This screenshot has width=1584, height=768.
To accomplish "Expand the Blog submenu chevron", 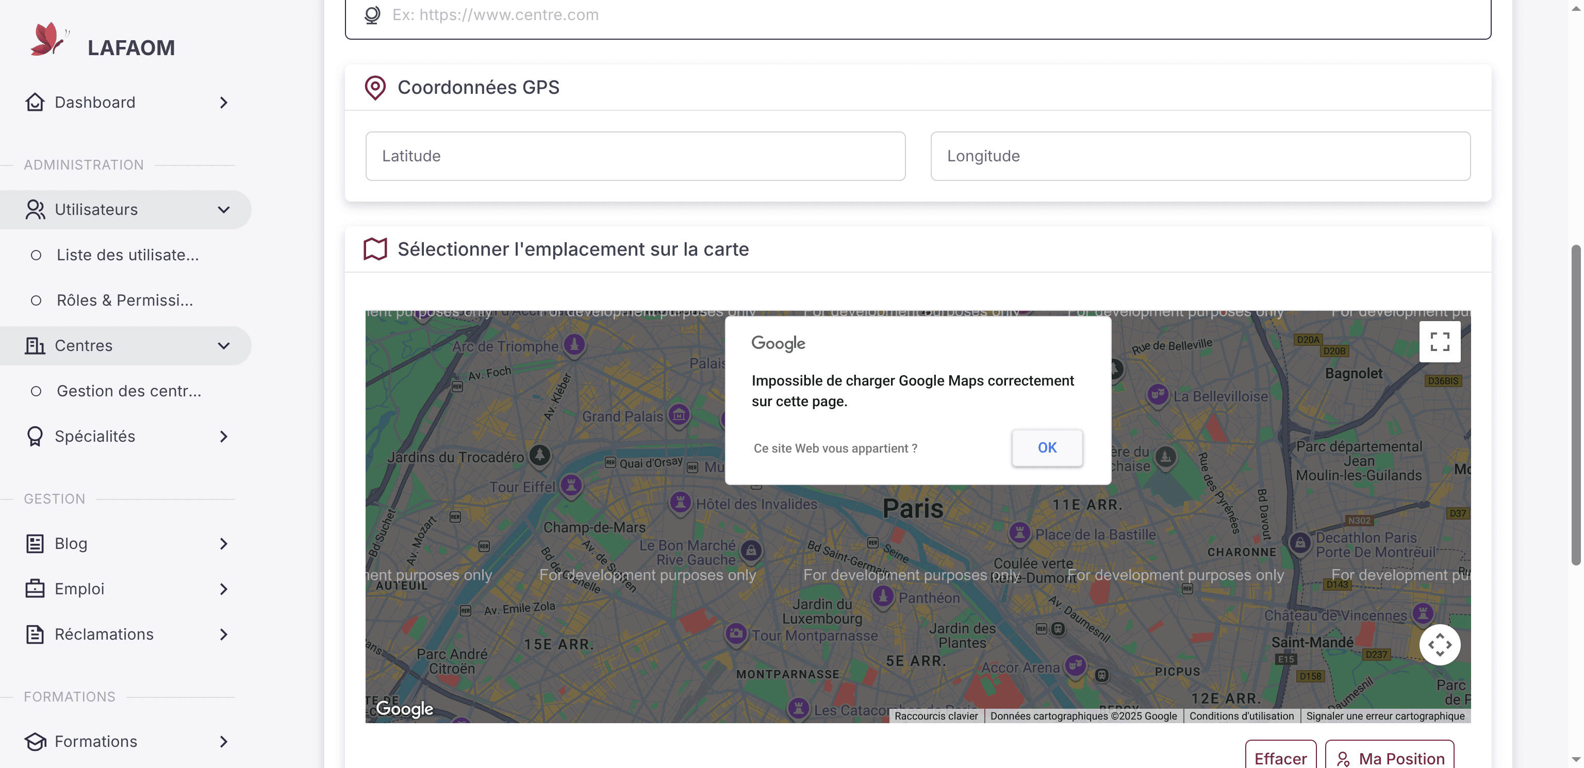I will (224, 544).
